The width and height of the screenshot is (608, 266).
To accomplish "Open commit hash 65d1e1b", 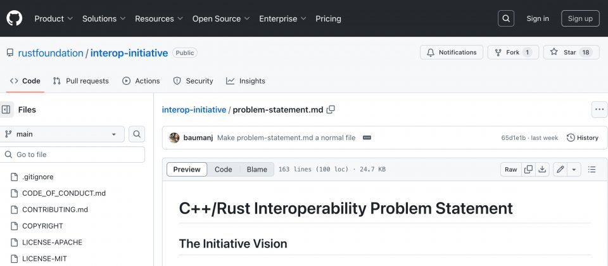I will pos(514,137).
